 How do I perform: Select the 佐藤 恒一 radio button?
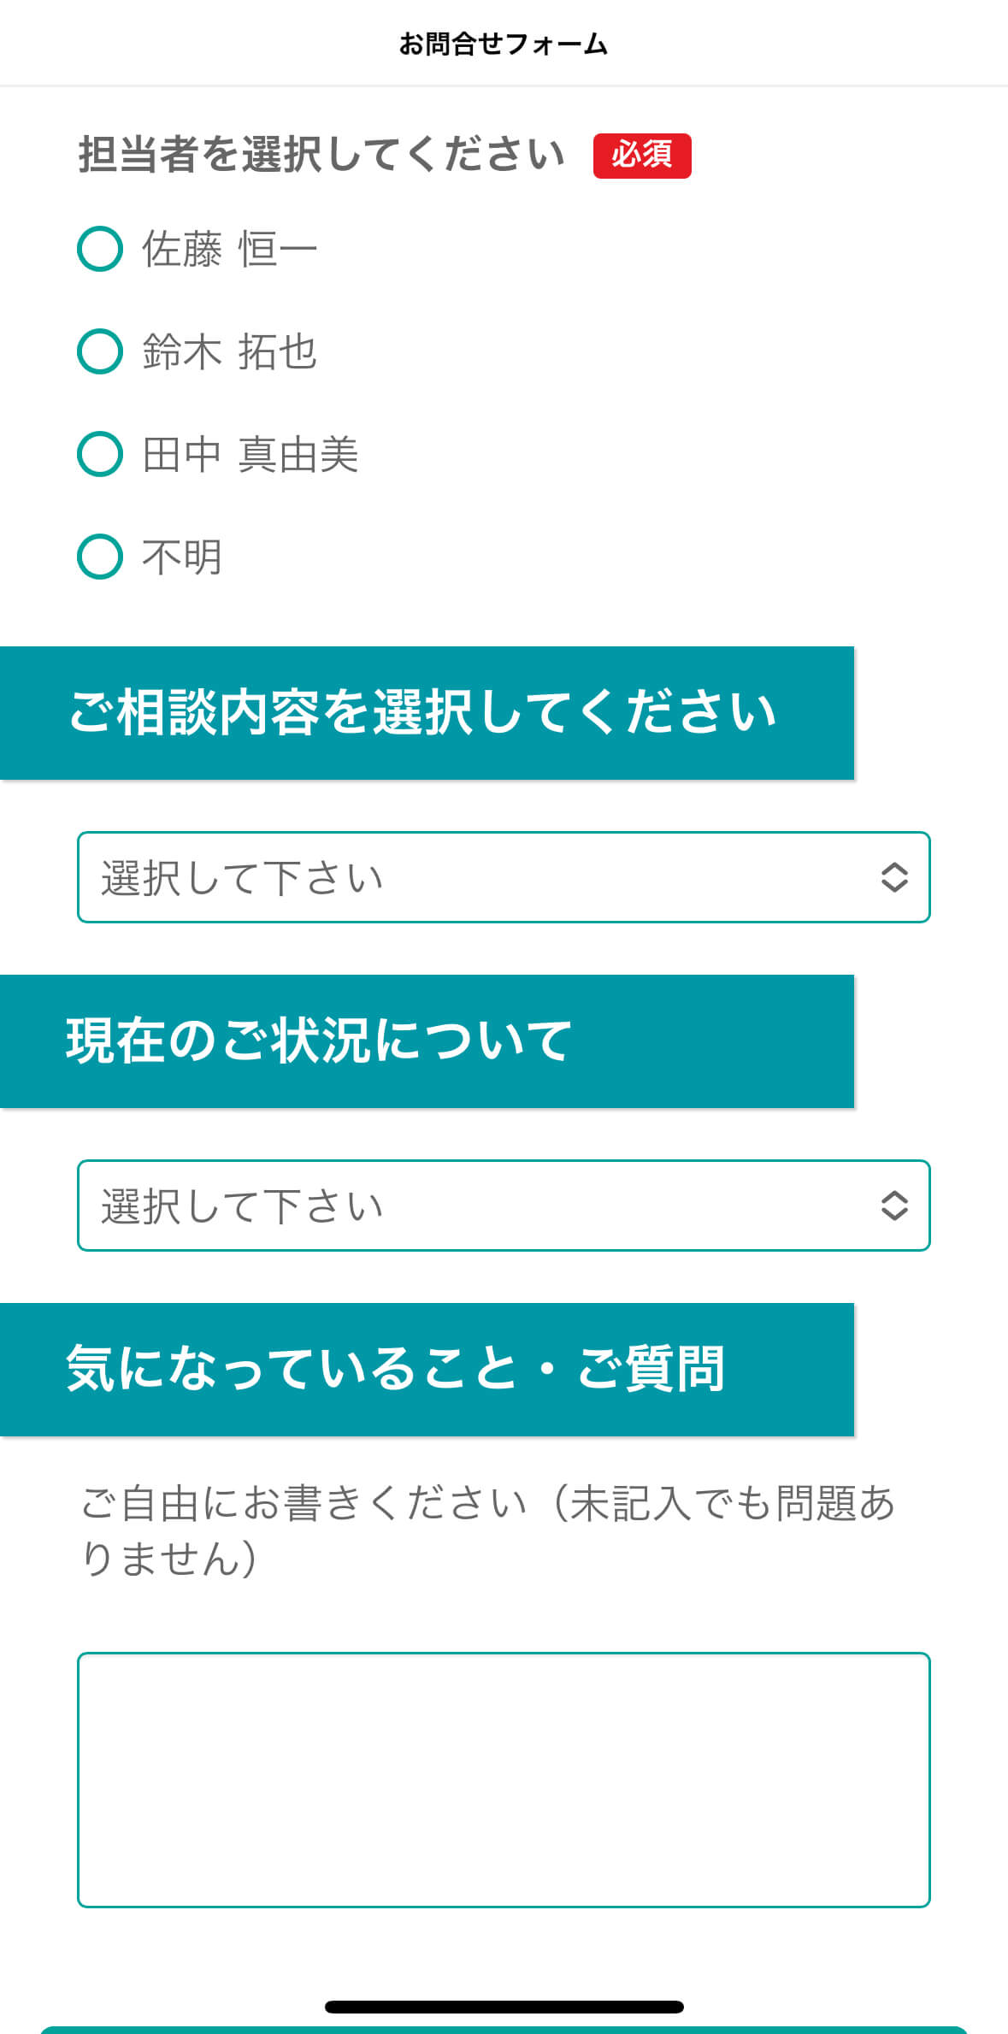[100, 249]
